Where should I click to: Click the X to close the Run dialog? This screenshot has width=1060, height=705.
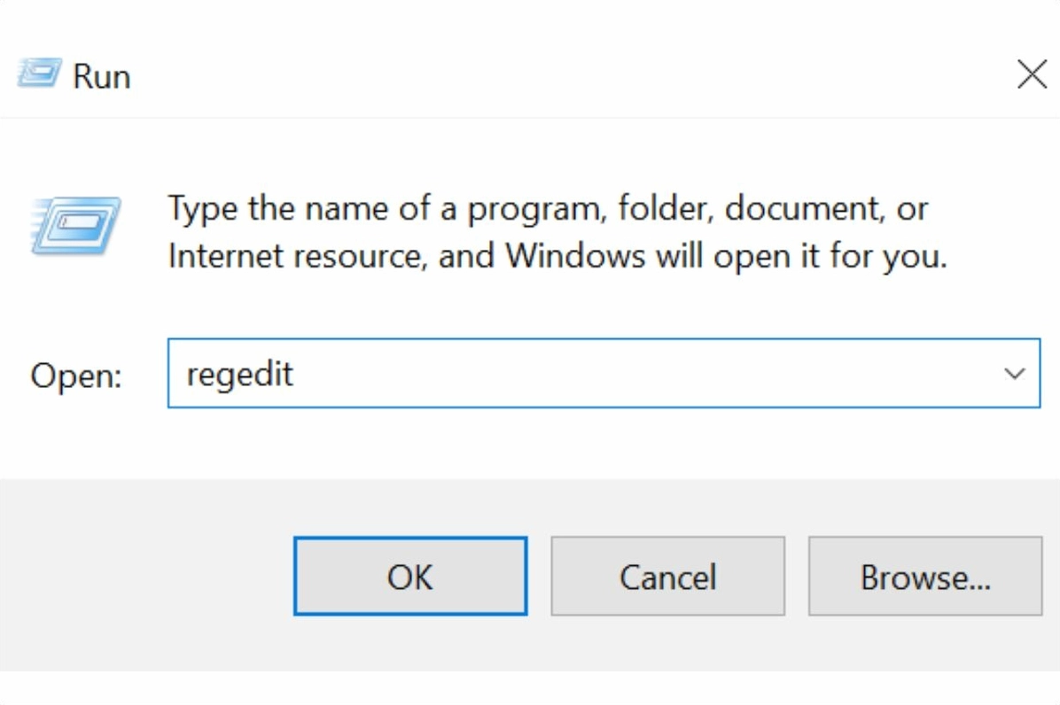[1032, 74]
